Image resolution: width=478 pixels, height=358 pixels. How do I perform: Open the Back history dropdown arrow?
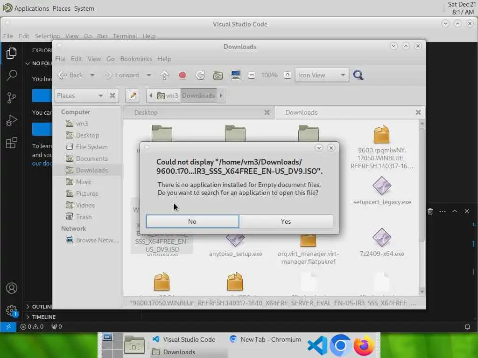coord(92,75)
